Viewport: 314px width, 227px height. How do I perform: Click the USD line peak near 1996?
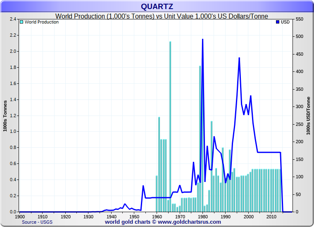pos(239,58)
